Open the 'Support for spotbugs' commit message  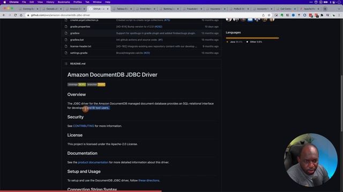[x=156, y=33]
